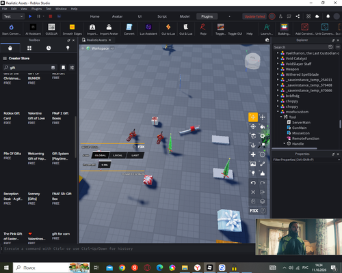The width and height of the screenshot is (342, 273).
Task: Click the Convert plugin icon
Action: pos(129,29)
